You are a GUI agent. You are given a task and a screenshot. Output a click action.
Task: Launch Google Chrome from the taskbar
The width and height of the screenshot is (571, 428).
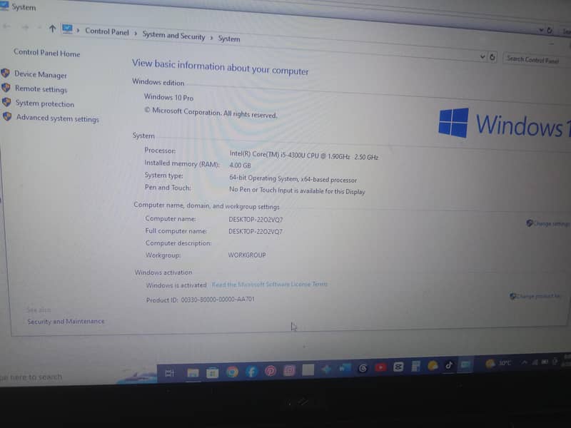pos(232,372)
